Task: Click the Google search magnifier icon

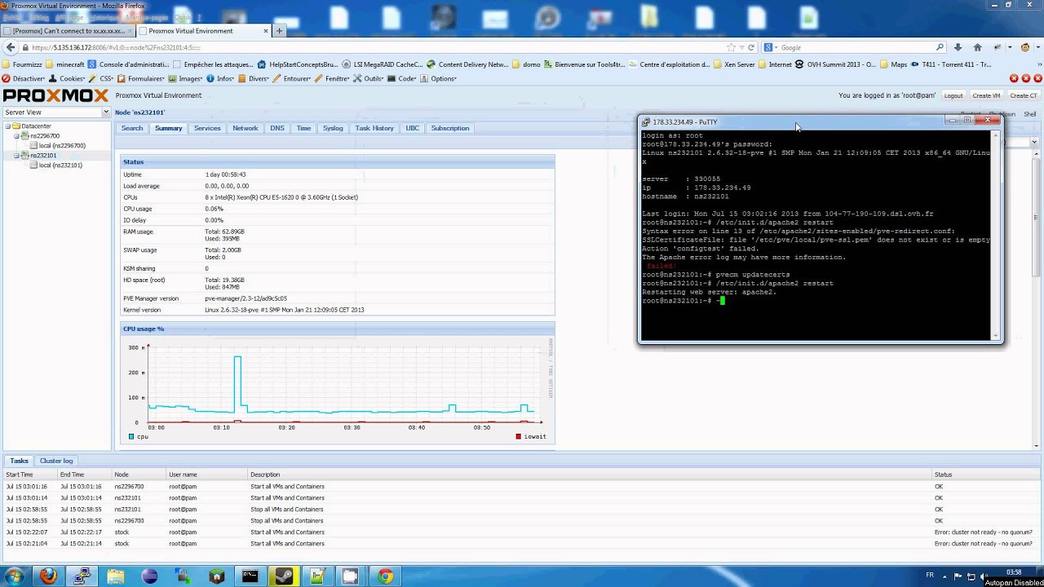Action: click(x=940, y=47)
